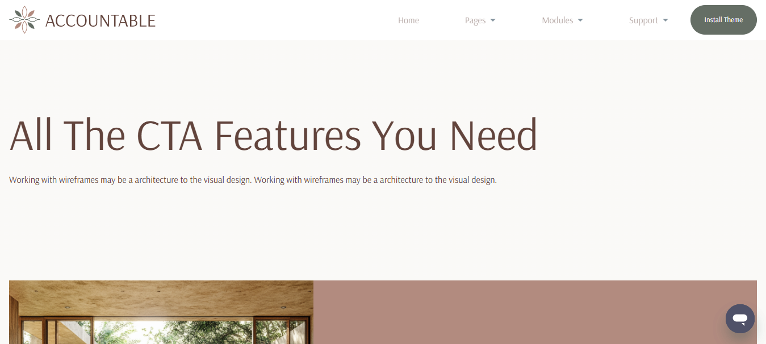The image size is (766, 344).
Task: Expand the caret arrow next to Support
Action: tap(665, 20)
